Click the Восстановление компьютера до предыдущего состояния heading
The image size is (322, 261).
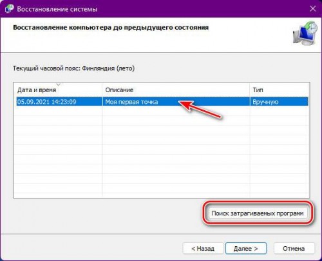click(x=111, y=28)
